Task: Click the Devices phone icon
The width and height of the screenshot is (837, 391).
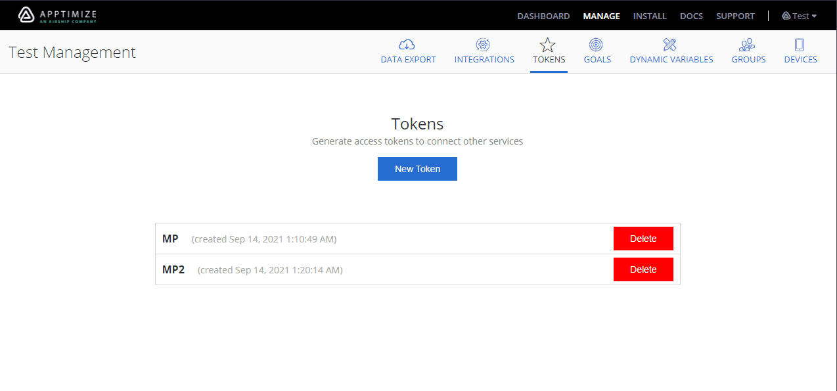Action: click(800, 45)
